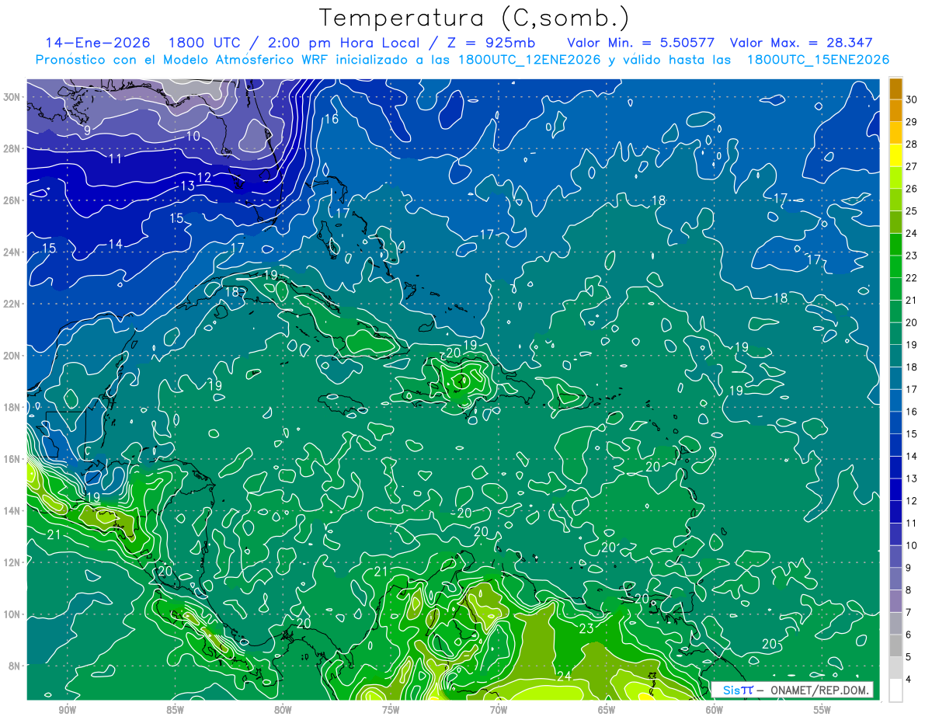Click longitude axis label 60W
This screenshot has width=932, height=720.
point(715,710)
